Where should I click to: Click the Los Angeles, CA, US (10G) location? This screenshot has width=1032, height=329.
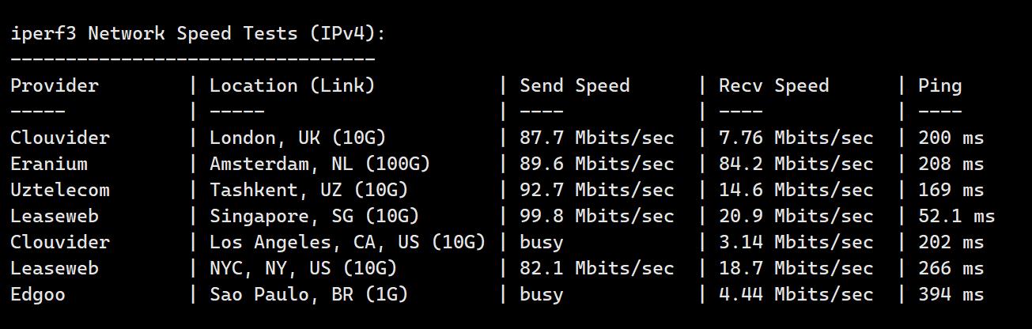click(347, 242)
